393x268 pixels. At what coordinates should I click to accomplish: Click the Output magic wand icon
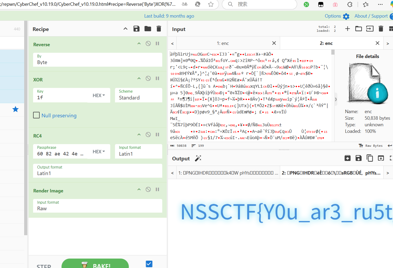198,158
